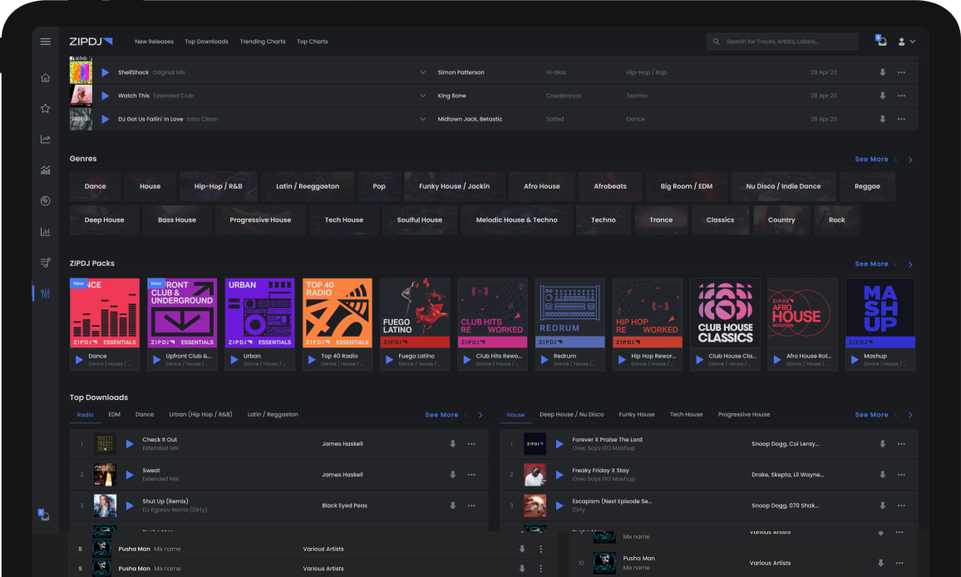This screenshot has height=577, width=961.
Task: Show previous ZIPDJ Packs page arrow
Action: tap(896, 264)
